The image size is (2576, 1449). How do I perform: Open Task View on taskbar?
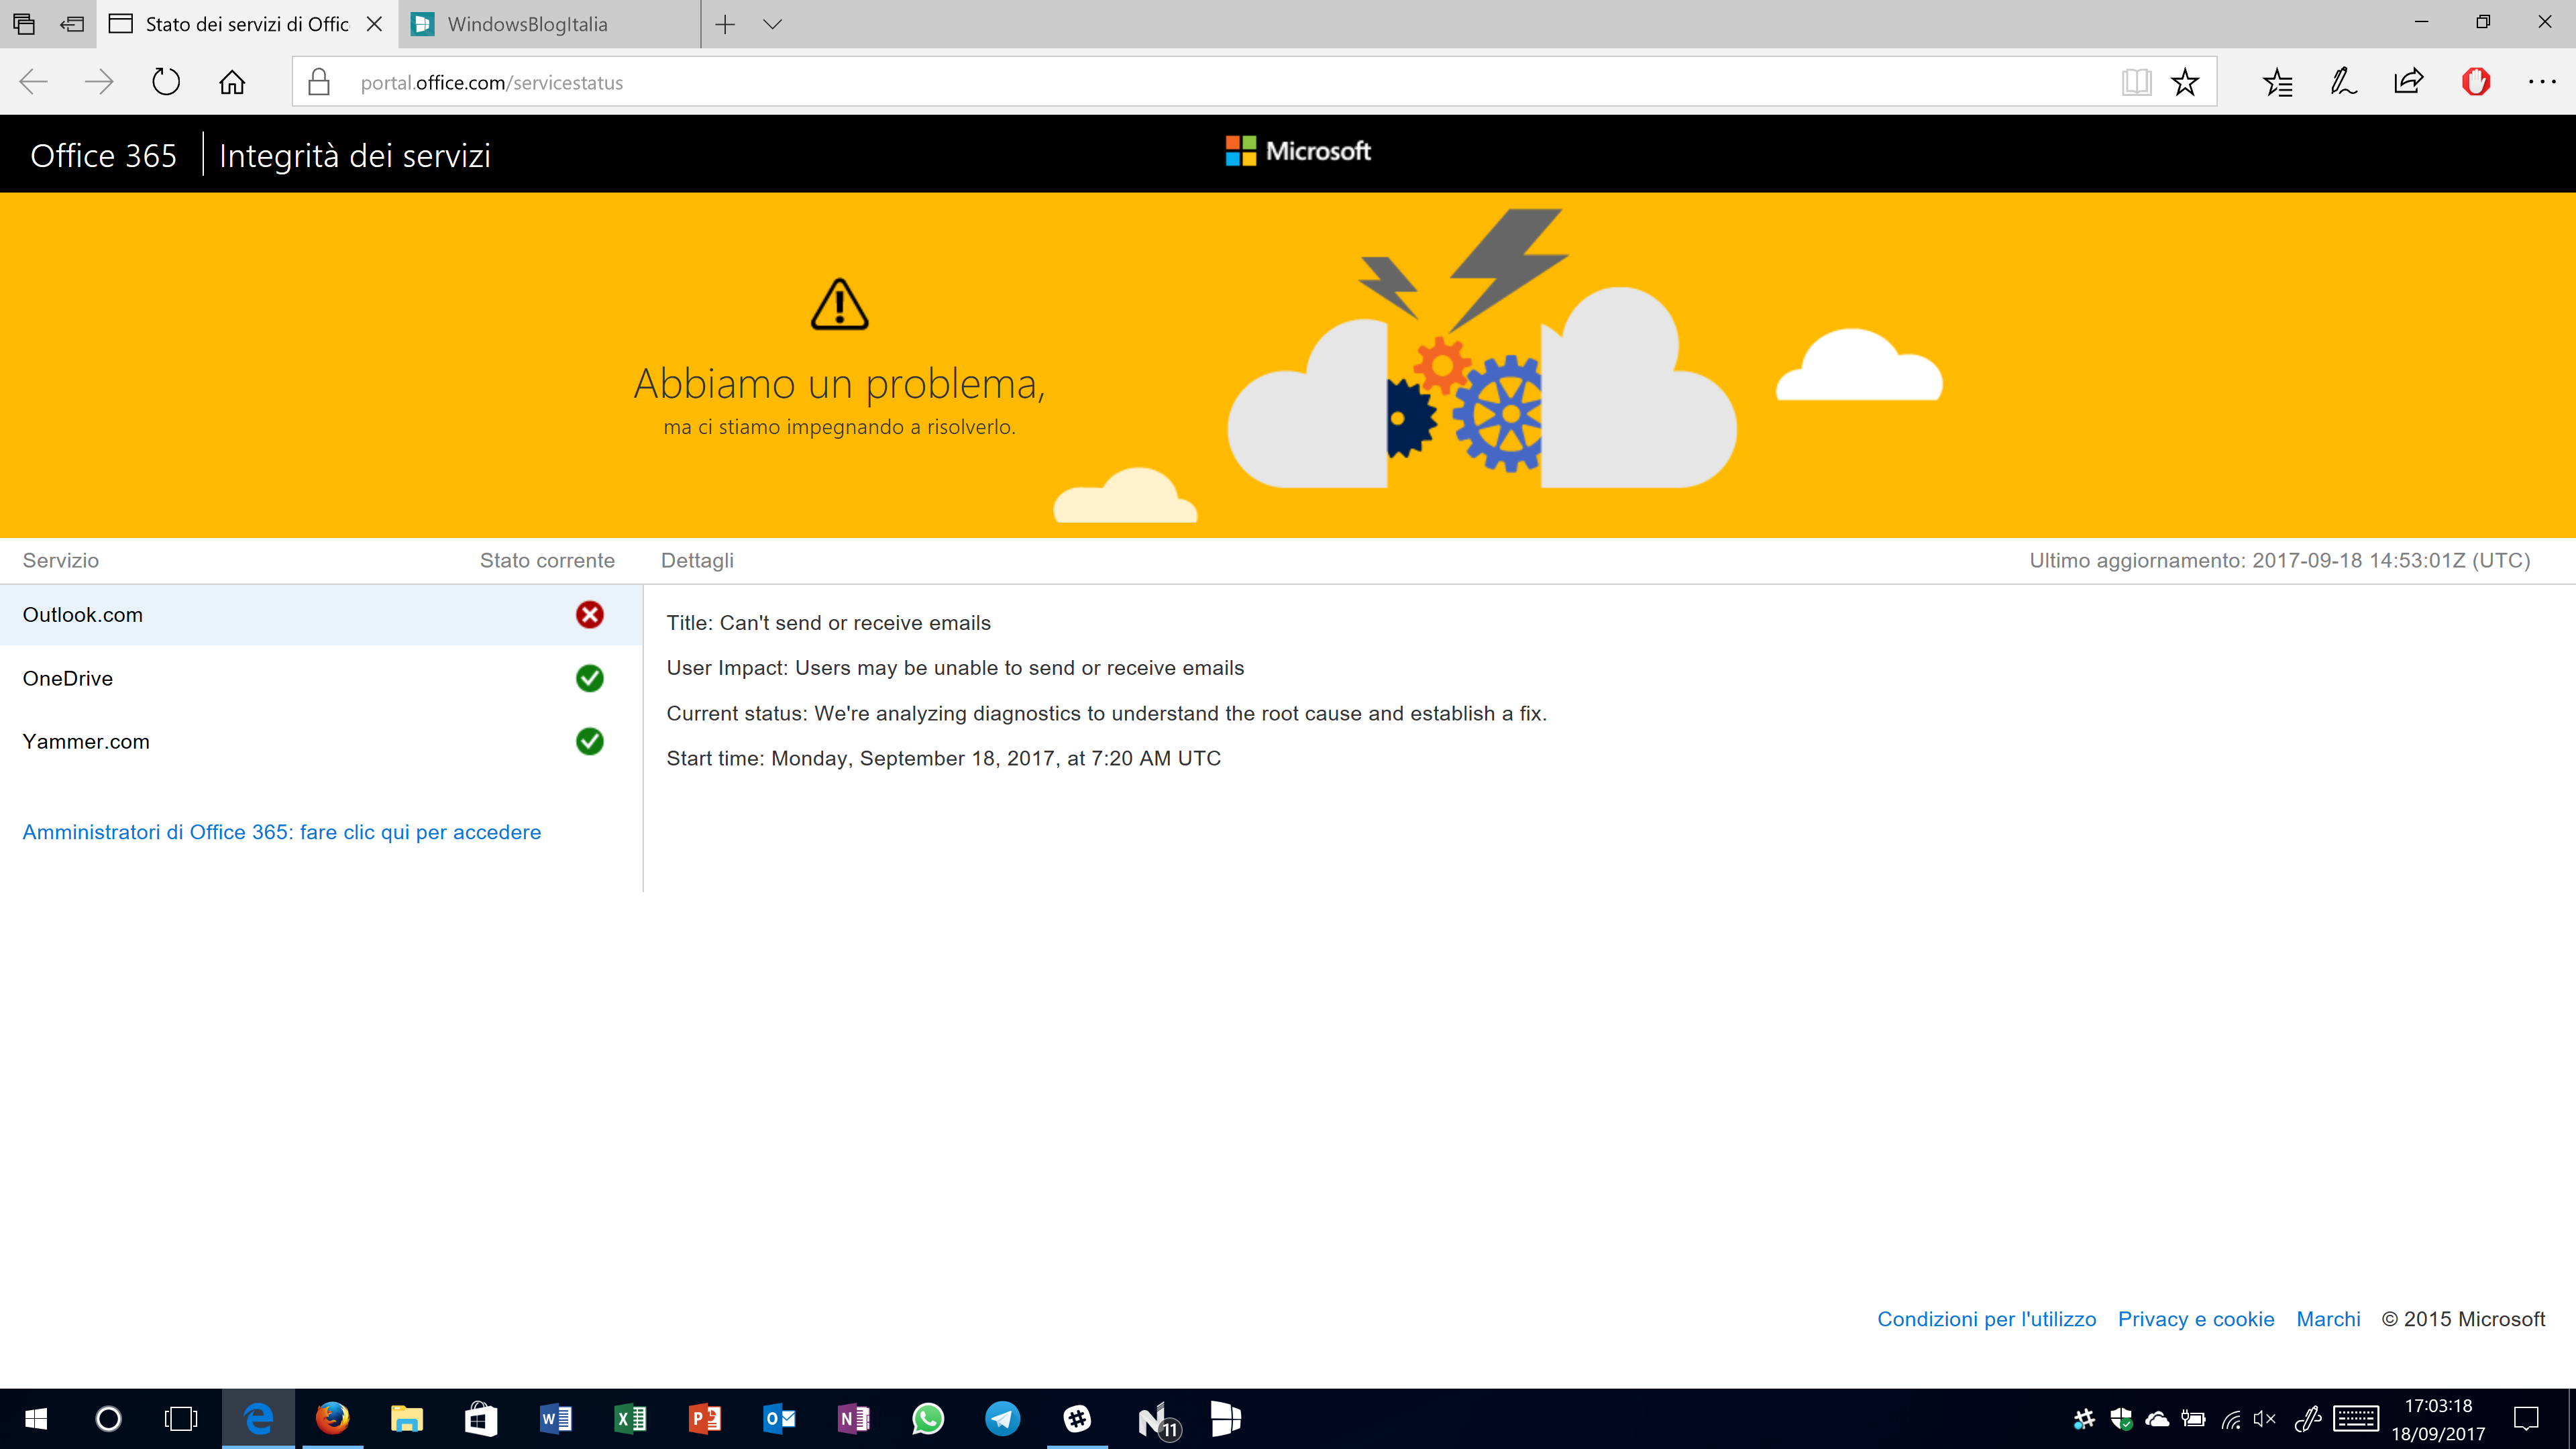click(181, 1419)
